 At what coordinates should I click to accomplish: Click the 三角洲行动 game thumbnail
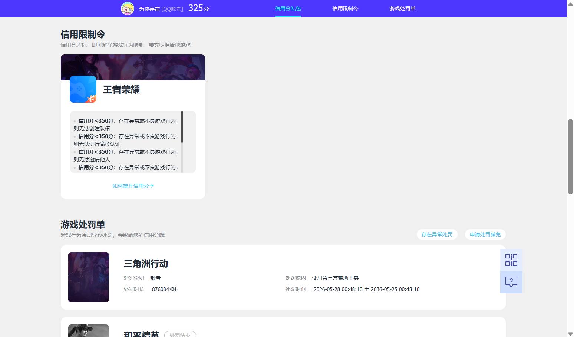(x=89, y=277)
